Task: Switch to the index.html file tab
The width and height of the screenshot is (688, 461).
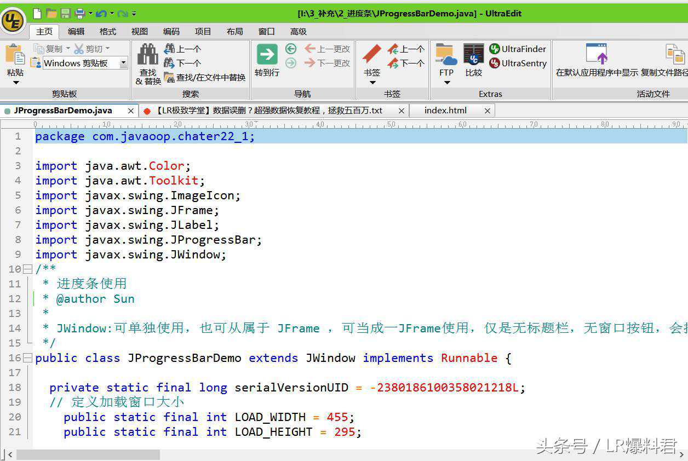Action: 445,111
